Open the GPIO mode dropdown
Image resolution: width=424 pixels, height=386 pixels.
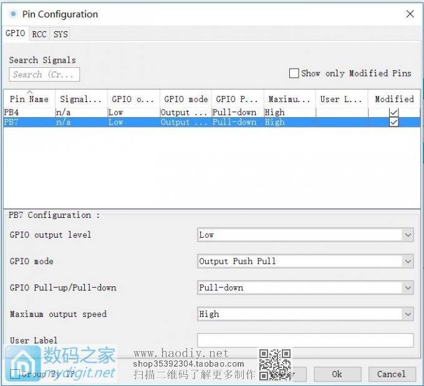tap(305, 261)
